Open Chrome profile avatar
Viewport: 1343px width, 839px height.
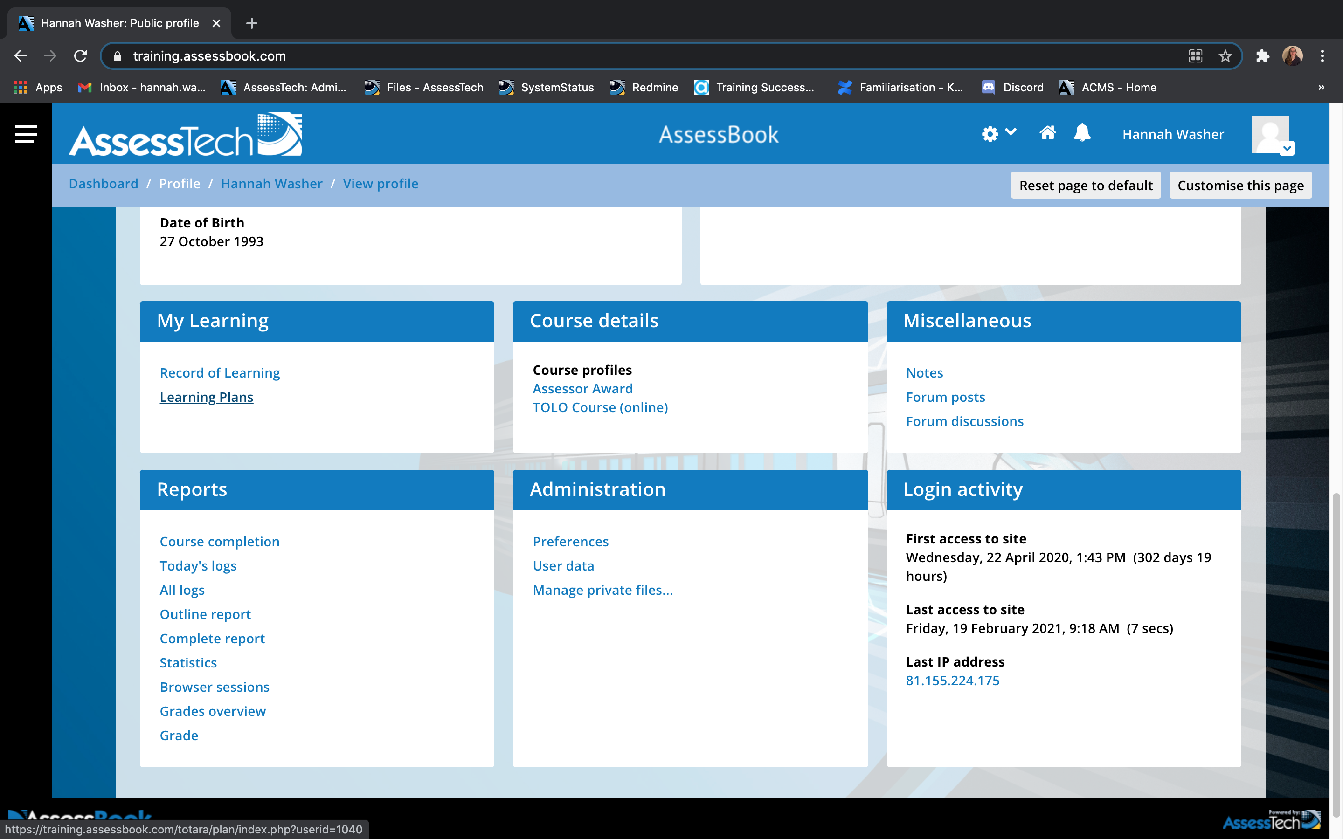coord(1293,56)
